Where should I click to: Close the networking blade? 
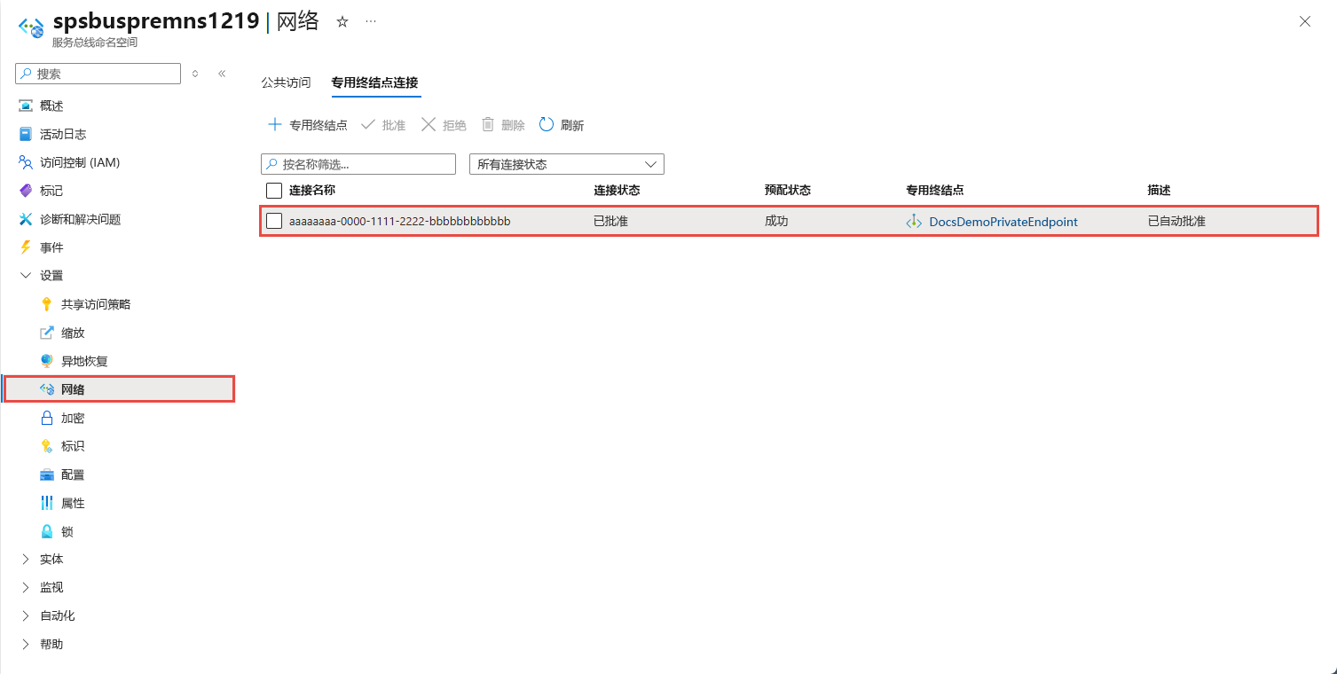(1304, 21)
